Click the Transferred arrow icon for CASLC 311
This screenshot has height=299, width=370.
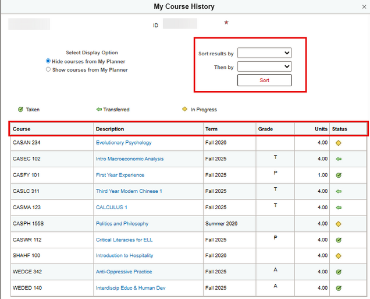point(339,191)
